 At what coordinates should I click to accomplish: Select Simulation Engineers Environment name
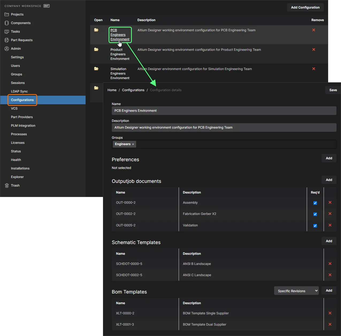120,74
